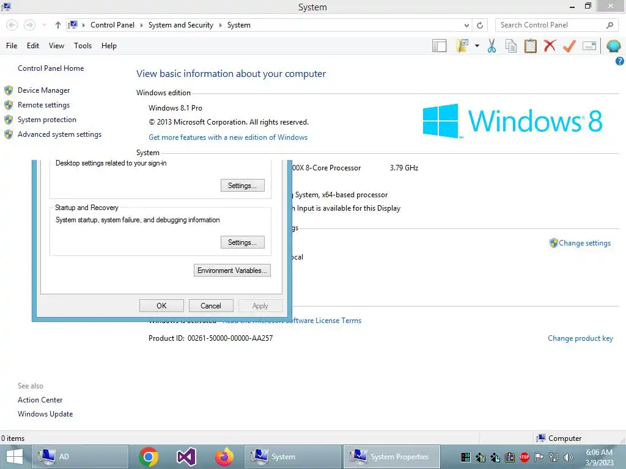
Task: Click the orange checkmark toolbar icon
Action: (x=569, y=46)
